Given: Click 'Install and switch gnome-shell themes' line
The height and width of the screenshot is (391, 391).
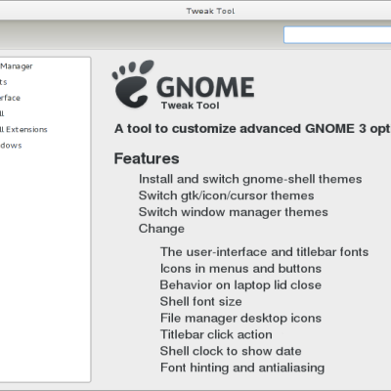Looking at the screenshot, I should coord(250,179).
